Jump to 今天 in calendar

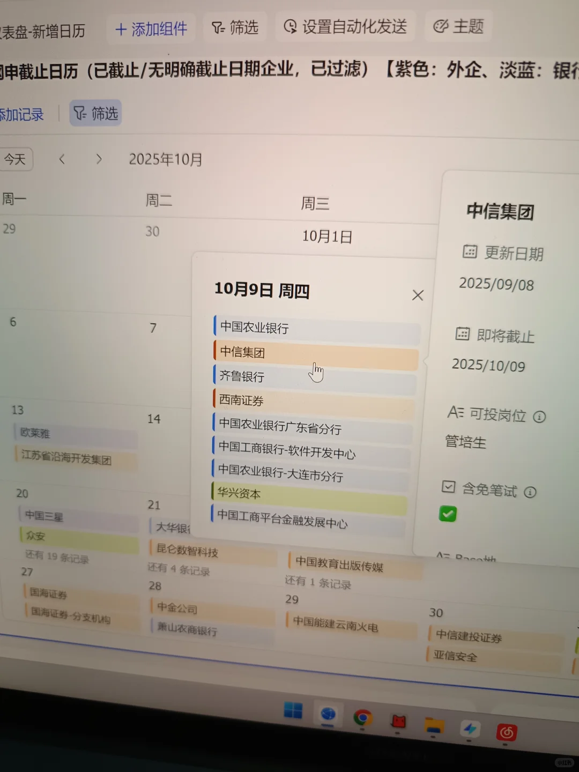coord(16,159)
